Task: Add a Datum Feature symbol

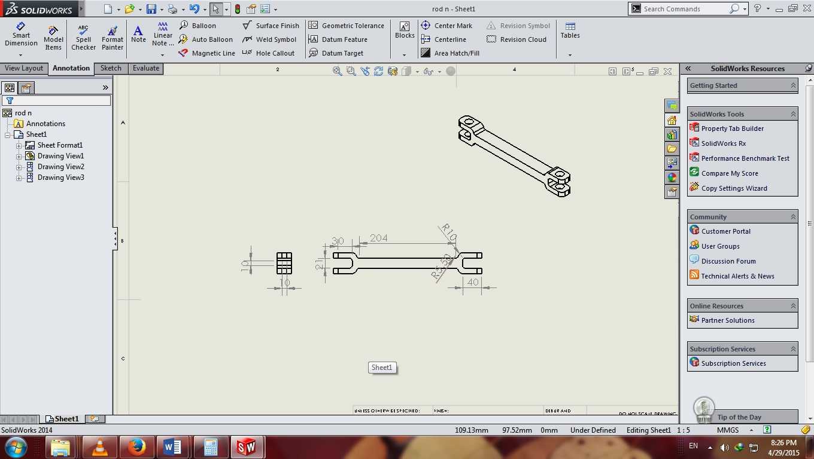Action: click(x=338, y=39)
